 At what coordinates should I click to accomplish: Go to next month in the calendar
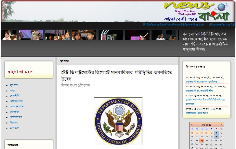click(221, 124)
